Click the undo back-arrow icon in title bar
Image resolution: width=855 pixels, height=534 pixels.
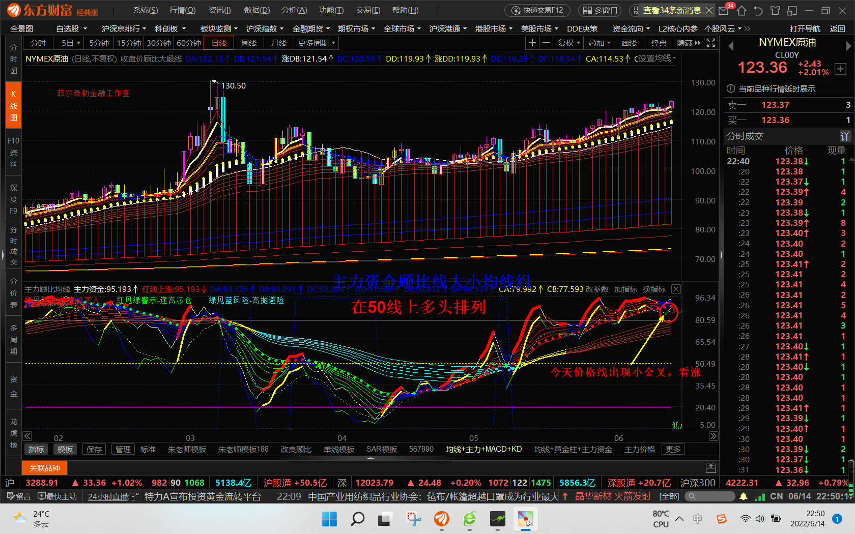pos(758,10)
